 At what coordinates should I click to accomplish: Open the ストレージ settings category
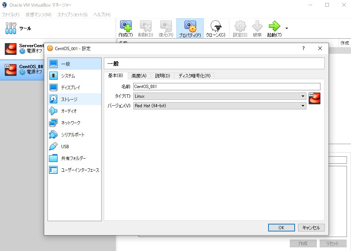tap(74, 99)
